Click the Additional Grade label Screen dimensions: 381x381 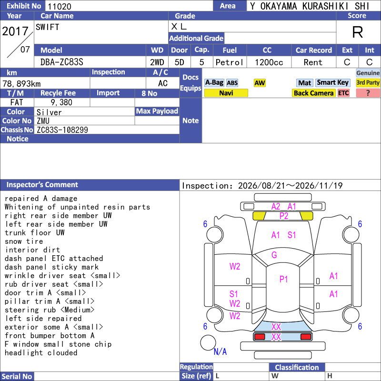(196, 38)
